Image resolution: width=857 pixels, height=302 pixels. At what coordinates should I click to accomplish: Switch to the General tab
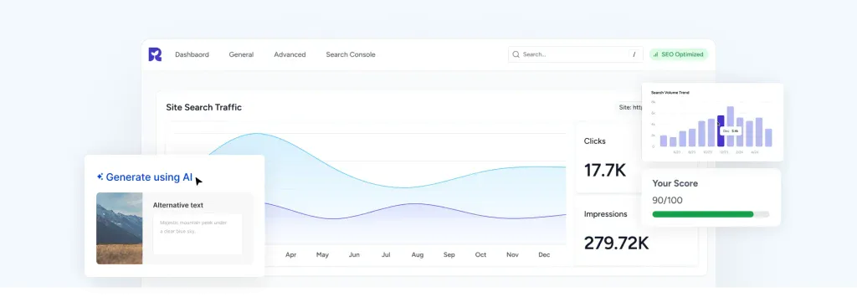241,54
